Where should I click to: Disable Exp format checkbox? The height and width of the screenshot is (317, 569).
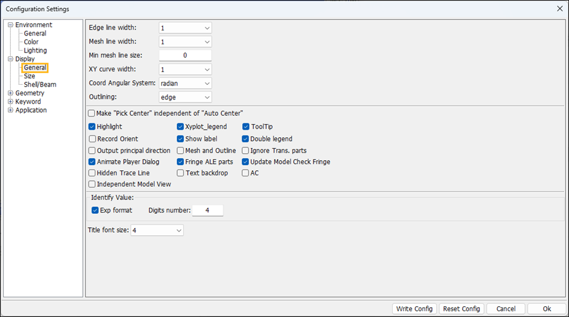[x=95, y=210]
